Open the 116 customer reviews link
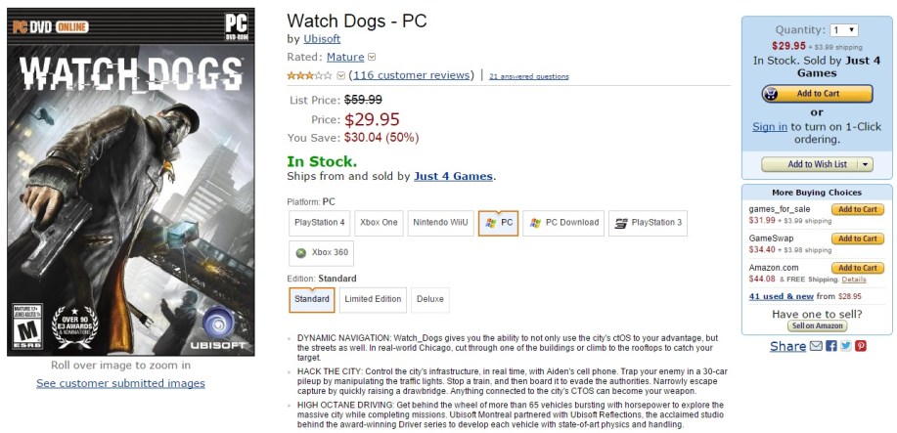897x433 pixels. (411, 75)
